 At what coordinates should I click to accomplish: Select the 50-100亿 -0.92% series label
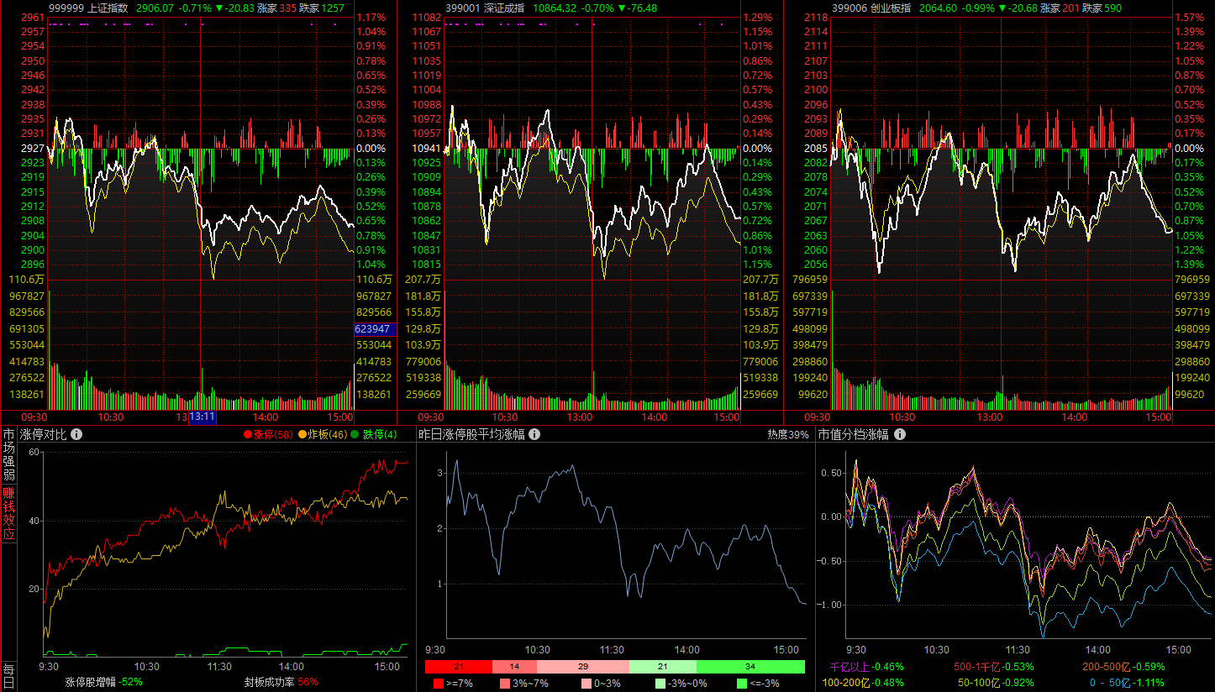(997, 683)
